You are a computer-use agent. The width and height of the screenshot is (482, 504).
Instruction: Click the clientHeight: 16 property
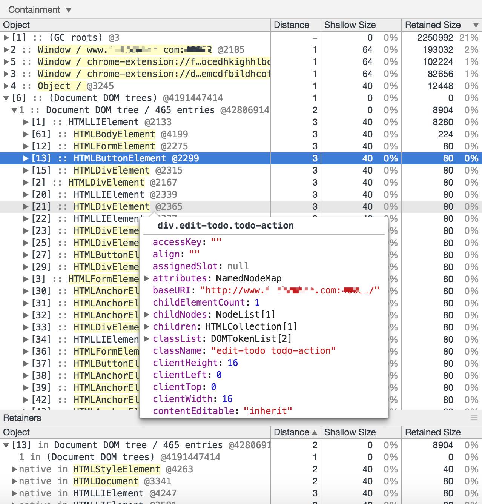tap(195, 363)
